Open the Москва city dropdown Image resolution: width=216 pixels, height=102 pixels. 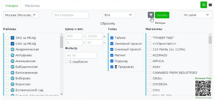(21, 15)
